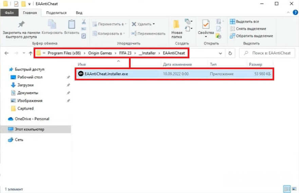Click Снять выделение

tap(248, 29)
